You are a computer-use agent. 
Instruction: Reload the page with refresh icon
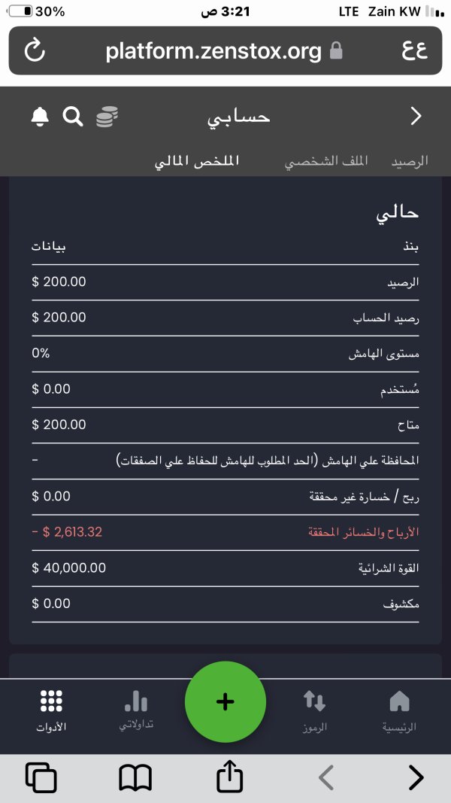pyautogui.click(x=35, y=50)
